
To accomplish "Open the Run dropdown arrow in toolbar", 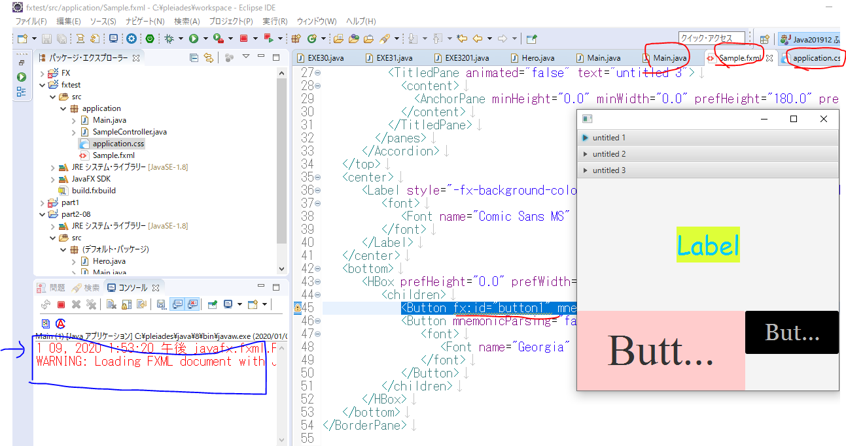I will 205,39.
